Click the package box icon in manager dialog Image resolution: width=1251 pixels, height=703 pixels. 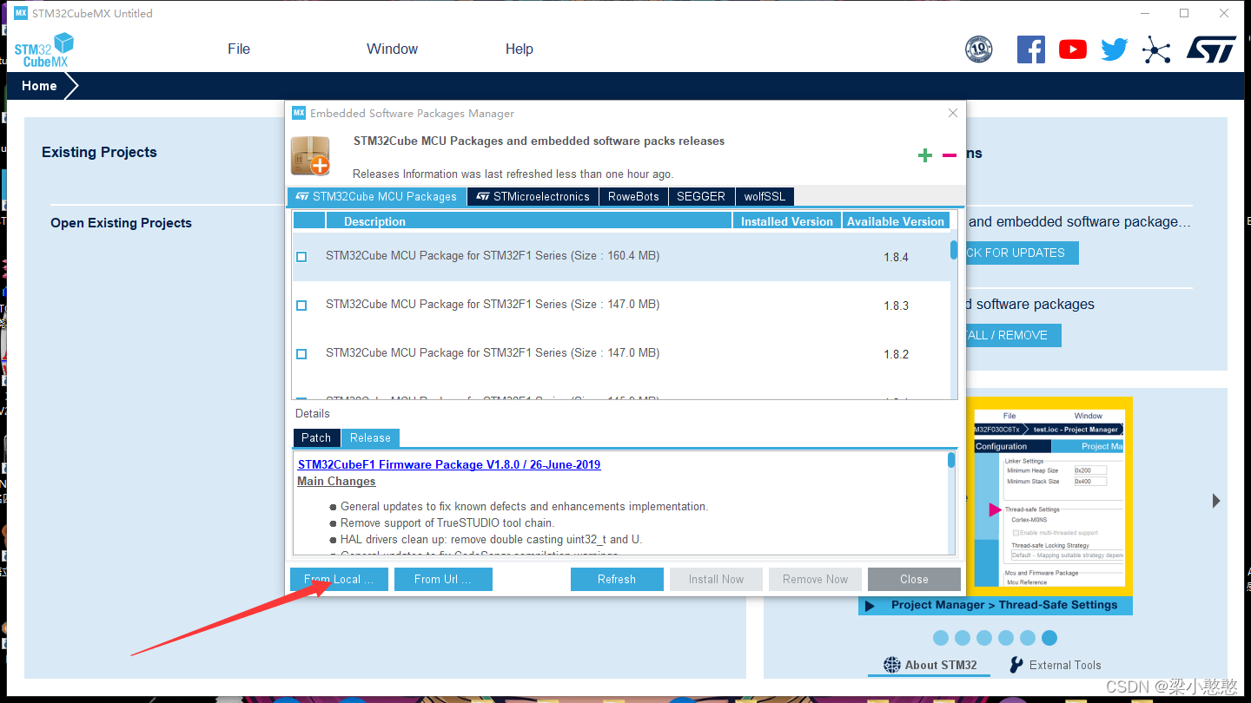click(310, 155)
